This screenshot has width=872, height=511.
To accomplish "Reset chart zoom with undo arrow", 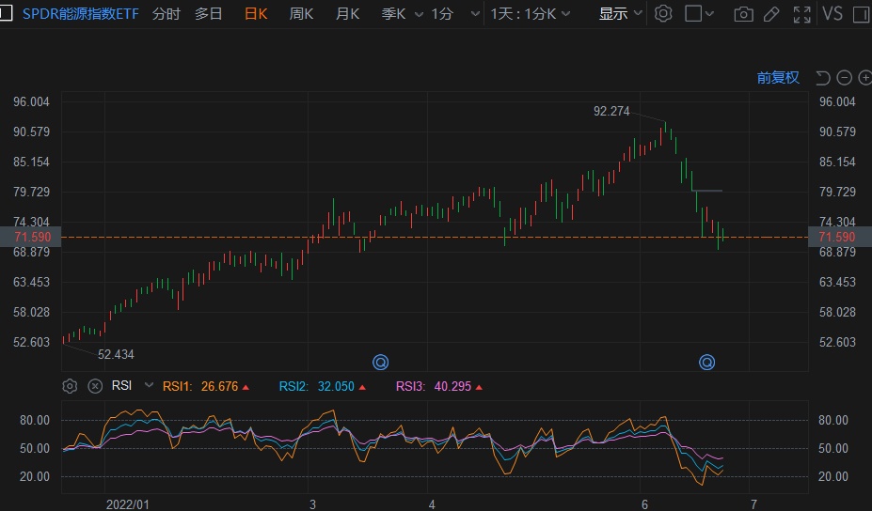I will click(x=823, y=78).
